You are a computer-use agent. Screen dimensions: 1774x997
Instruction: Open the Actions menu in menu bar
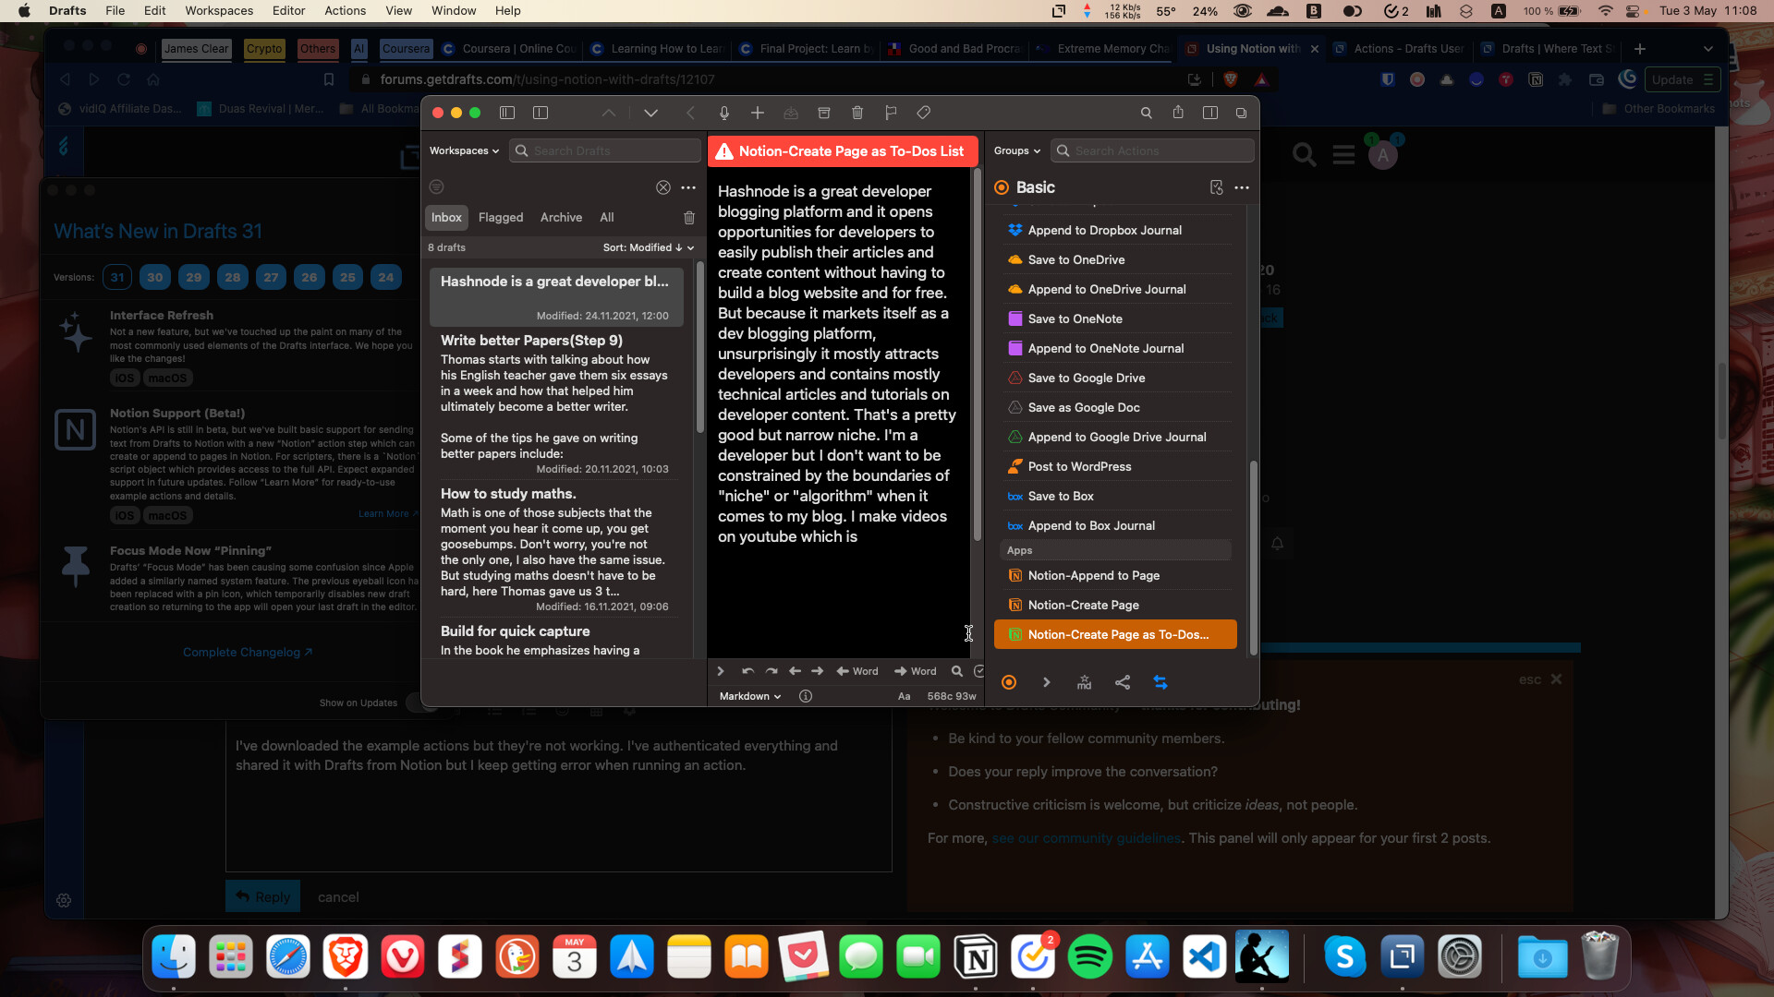point(346,10)
